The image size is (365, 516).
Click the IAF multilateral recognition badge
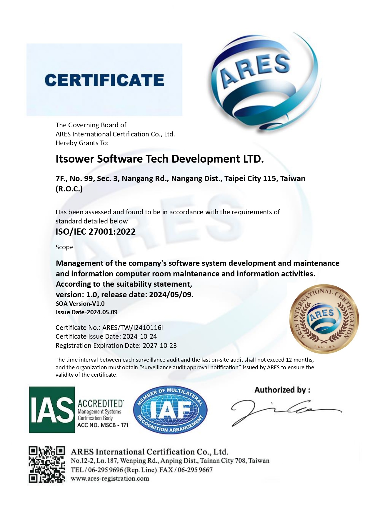[x=170, y=409]
